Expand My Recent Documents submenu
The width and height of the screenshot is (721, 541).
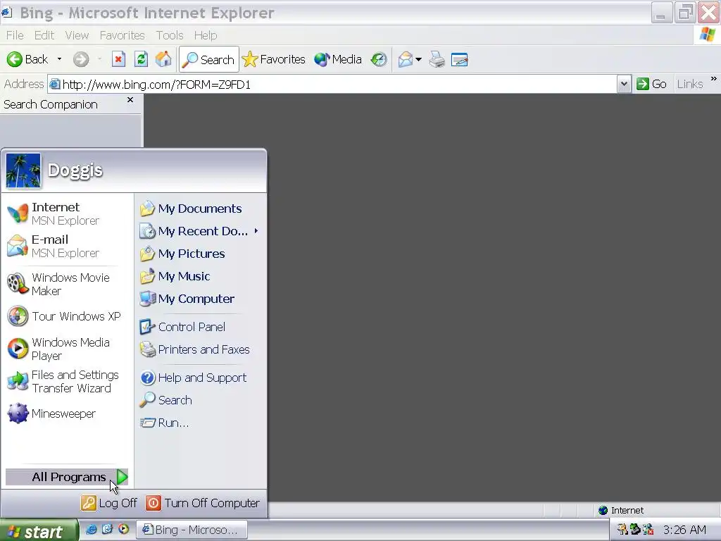(200, 231)
